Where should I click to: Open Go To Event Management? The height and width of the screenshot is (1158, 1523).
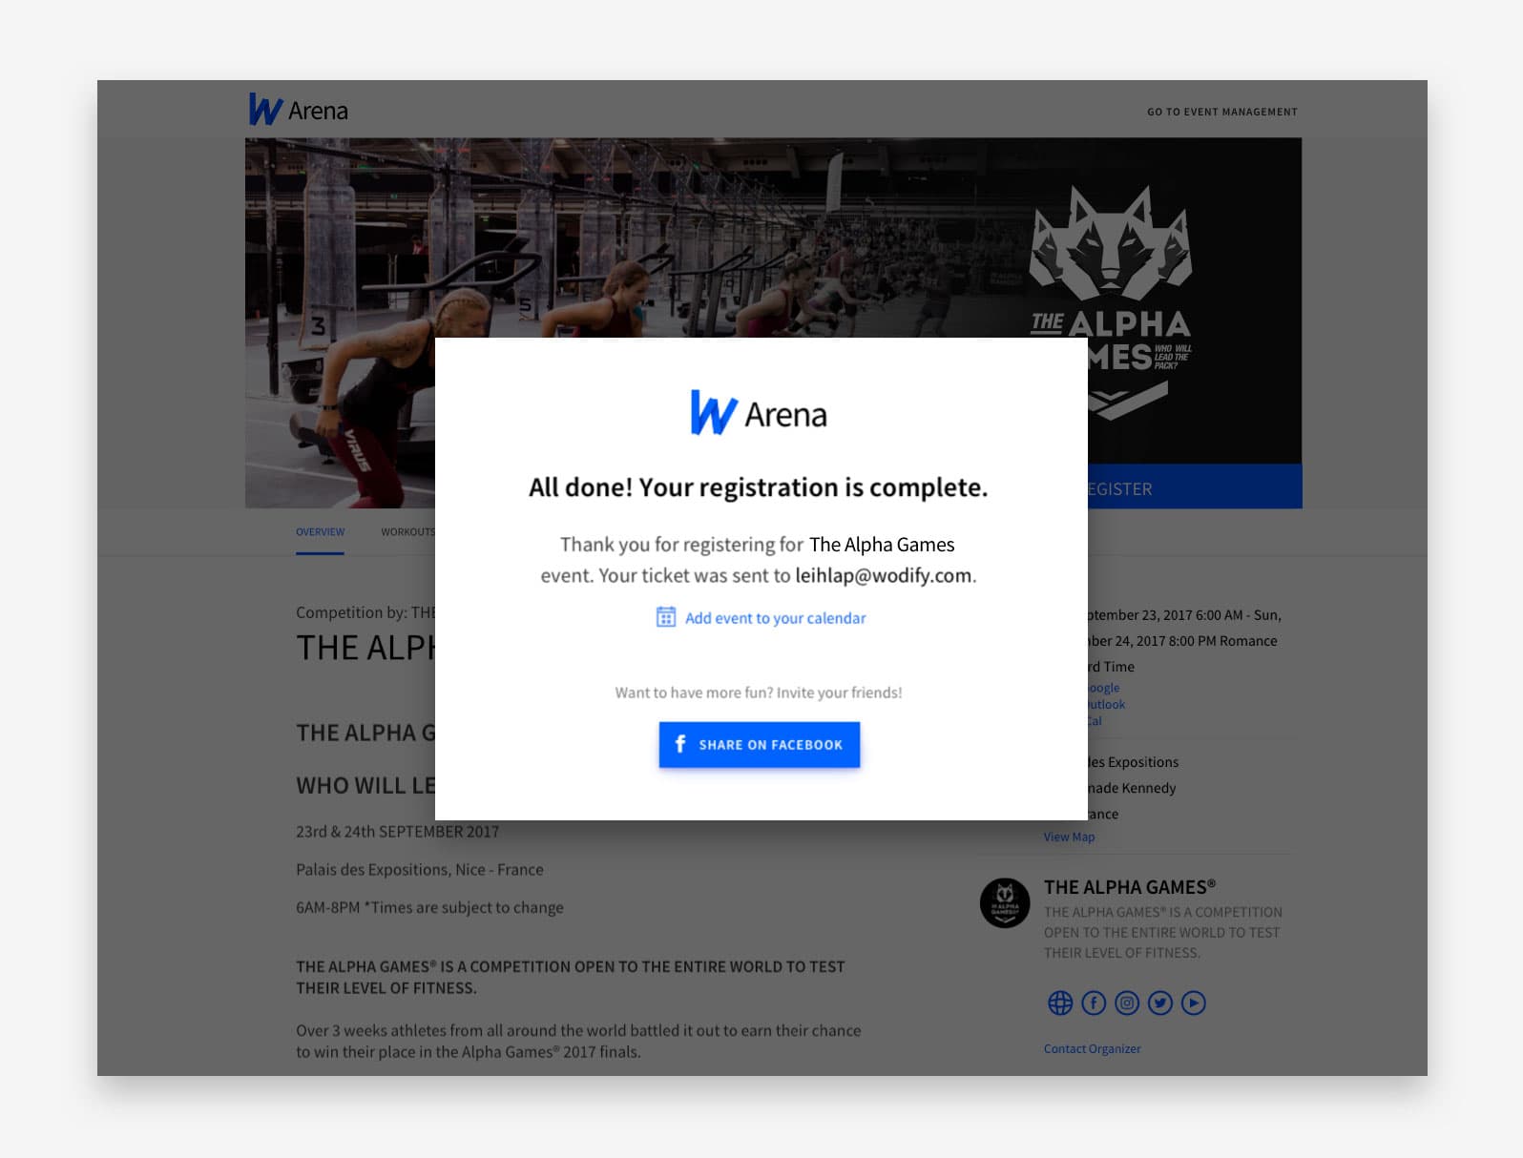point(1221,112)
